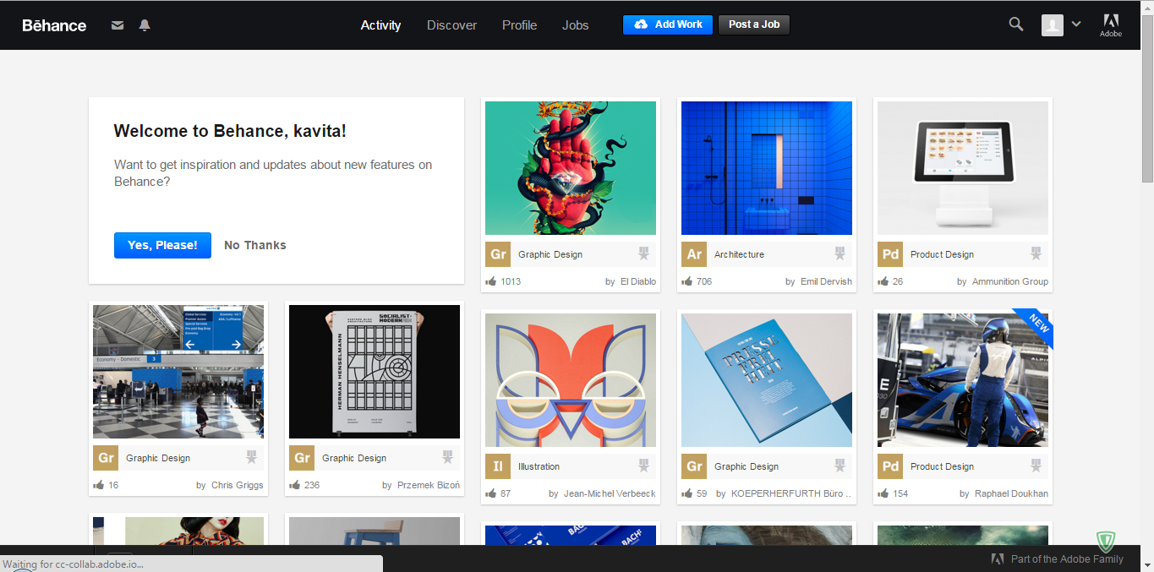Expand the account dropdown chevron

click(x=1076, y=25)
